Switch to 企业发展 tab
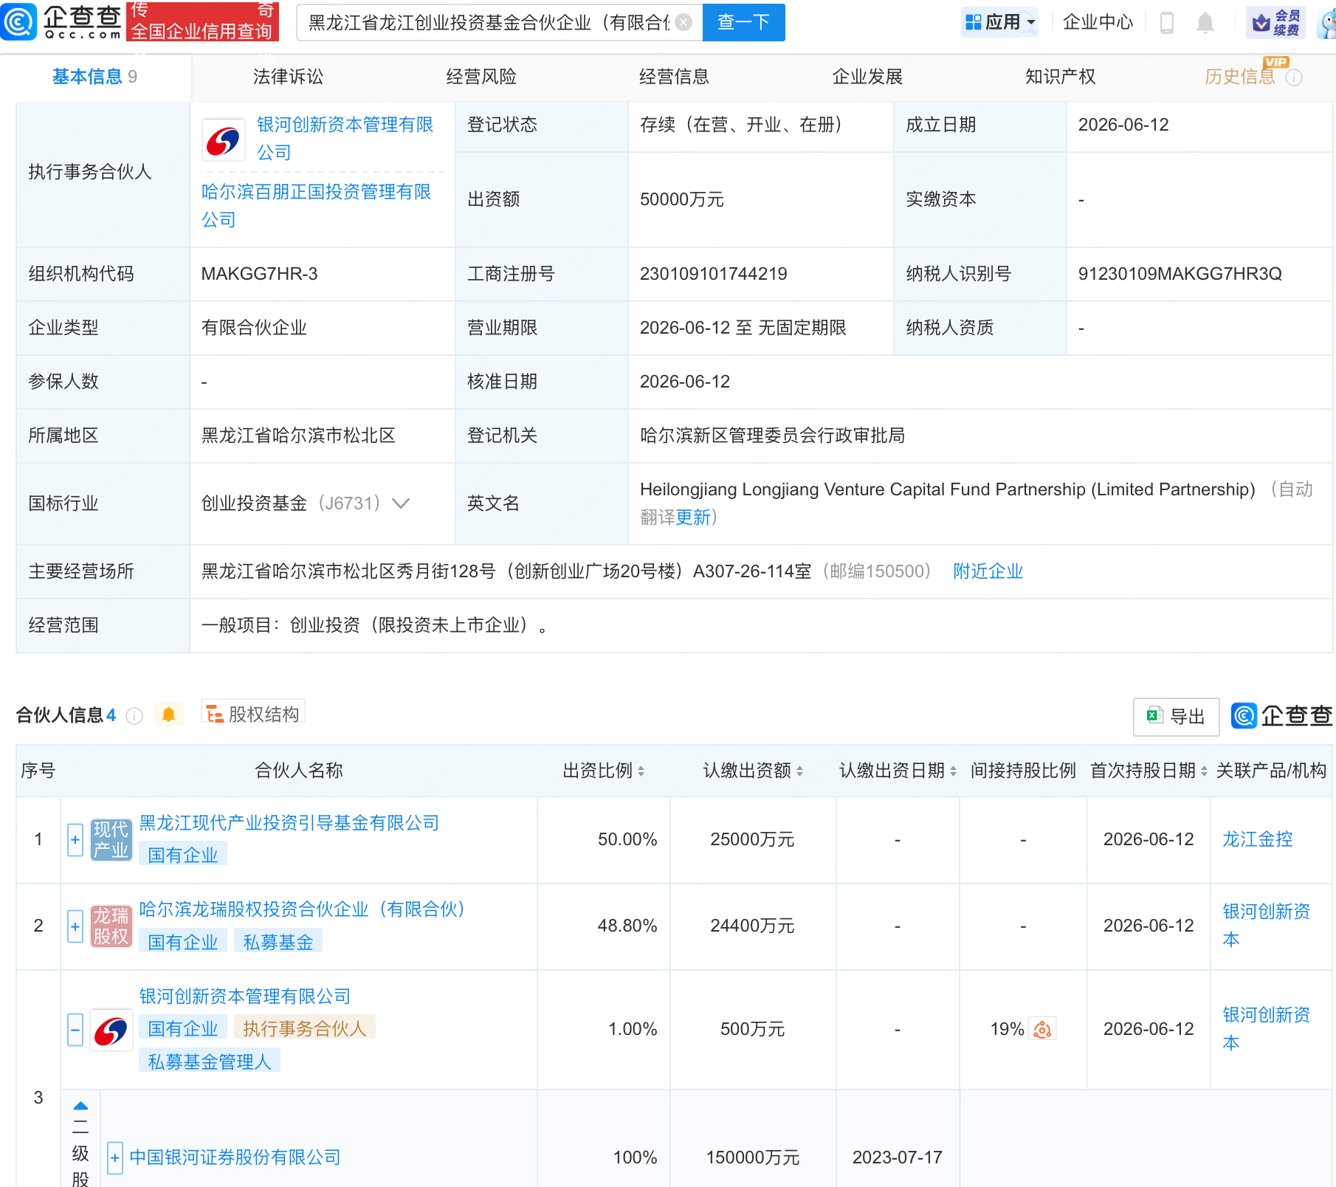Screen dimensions: 1336x1187 coord(867,77)
